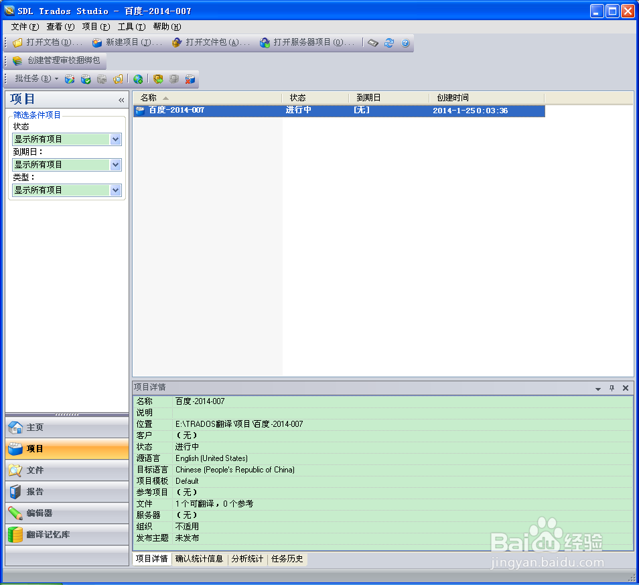Open the 编辑器 view
The image size is (639, 585).
pos(67,513)
